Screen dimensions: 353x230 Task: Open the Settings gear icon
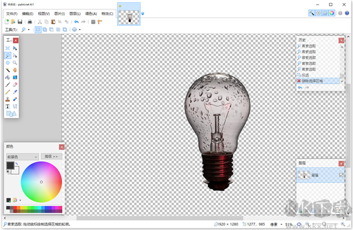coord(340,13)
